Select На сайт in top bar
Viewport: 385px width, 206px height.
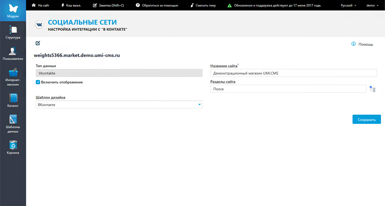click(41, 5)
